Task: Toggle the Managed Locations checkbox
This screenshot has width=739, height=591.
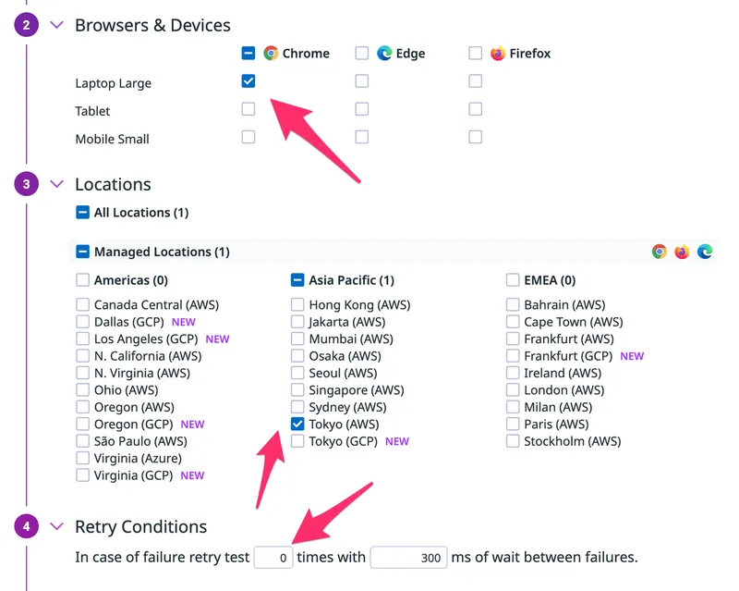Action: click(x=82, y=252)
